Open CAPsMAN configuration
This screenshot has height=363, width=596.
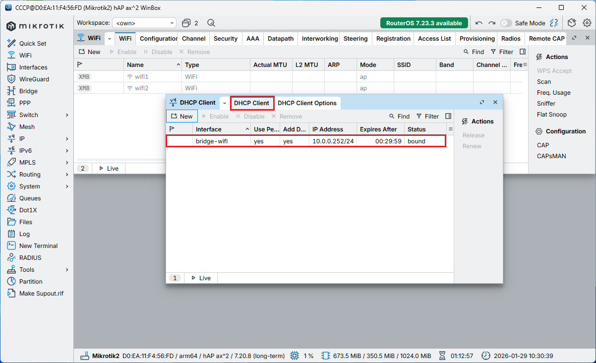[x=551, y=156]
